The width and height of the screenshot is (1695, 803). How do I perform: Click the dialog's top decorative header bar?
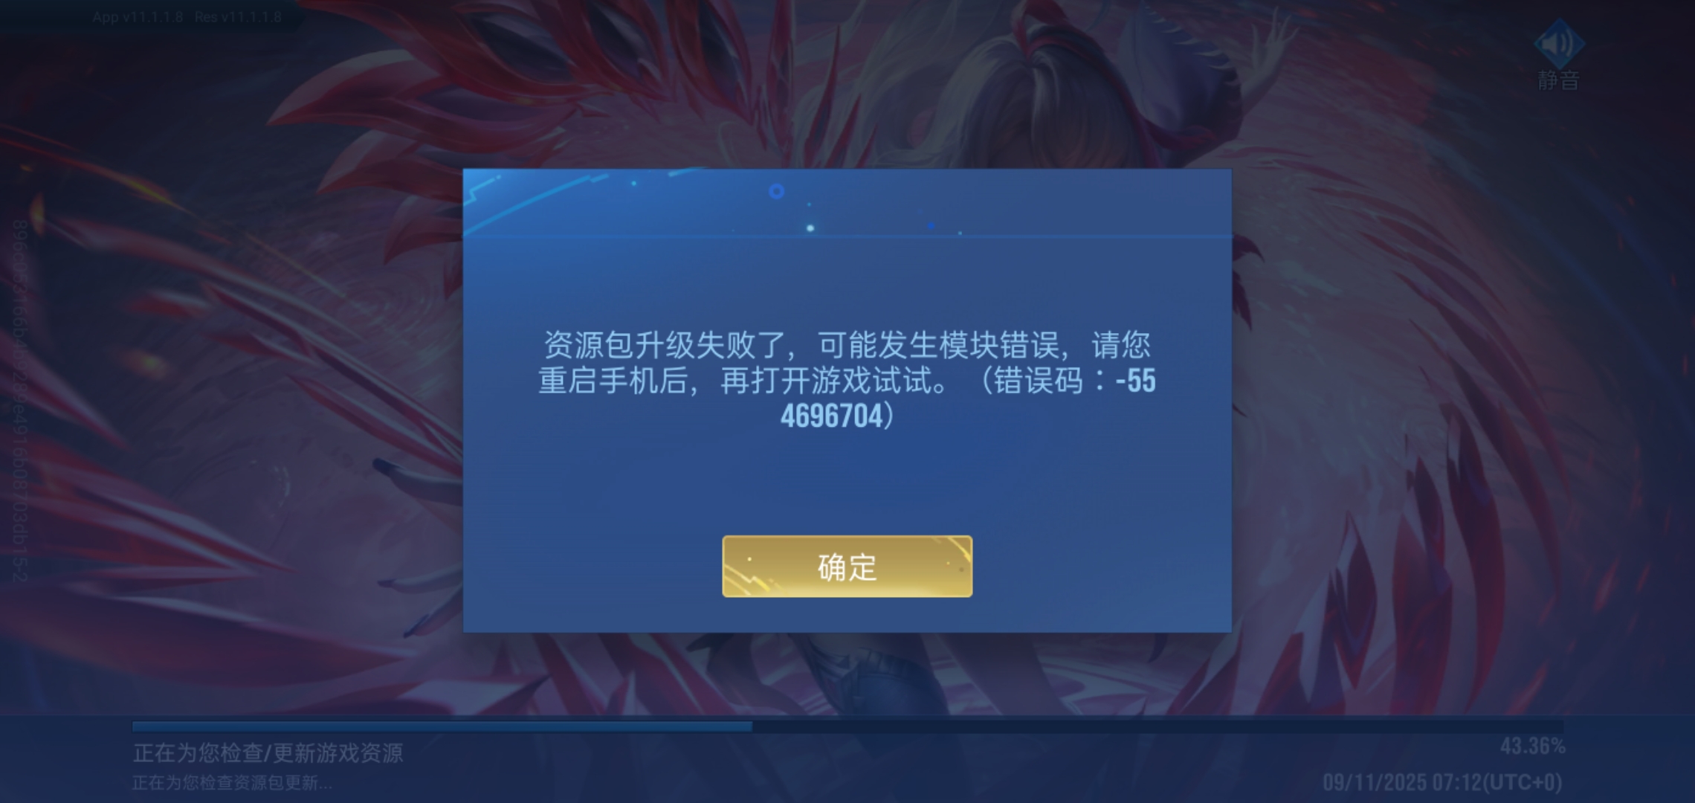pyautogui.click(x=847, y=203)
